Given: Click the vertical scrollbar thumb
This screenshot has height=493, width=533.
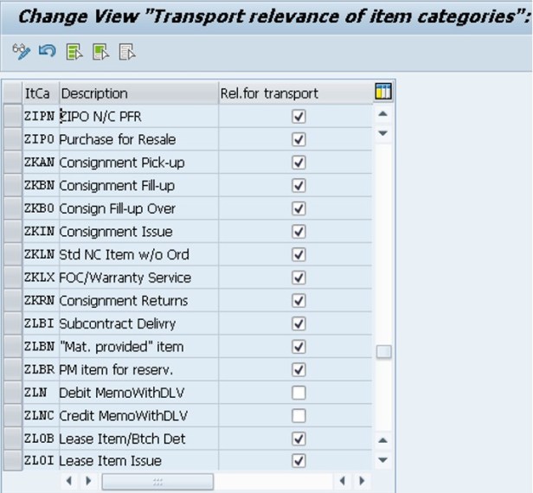Looking at the screenshot, I should coord(383,352).
